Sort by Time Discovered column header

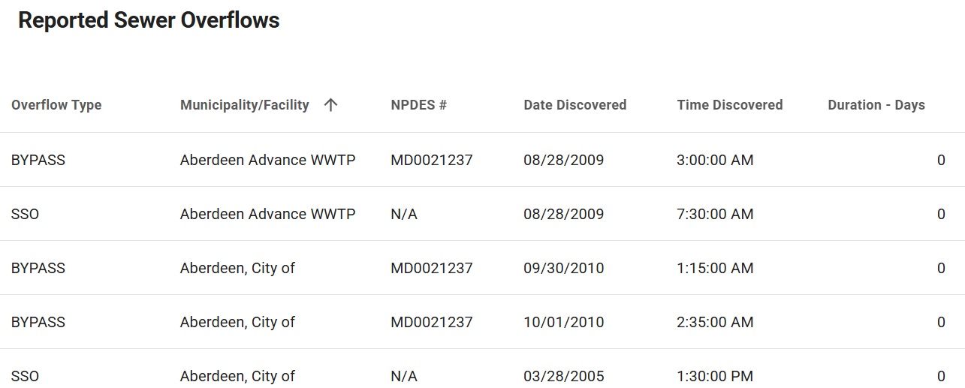(729, 105)
